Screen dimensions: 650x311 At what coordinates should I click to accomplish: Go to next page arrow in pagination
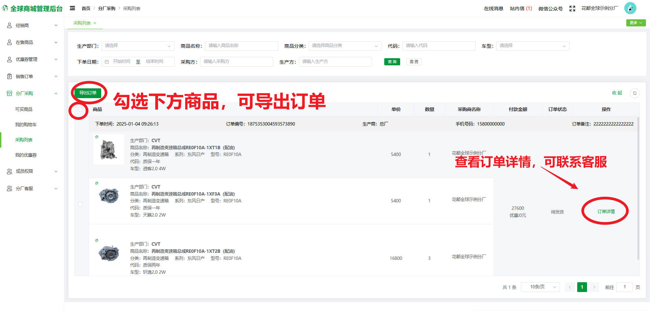click(x=594, y=287)
